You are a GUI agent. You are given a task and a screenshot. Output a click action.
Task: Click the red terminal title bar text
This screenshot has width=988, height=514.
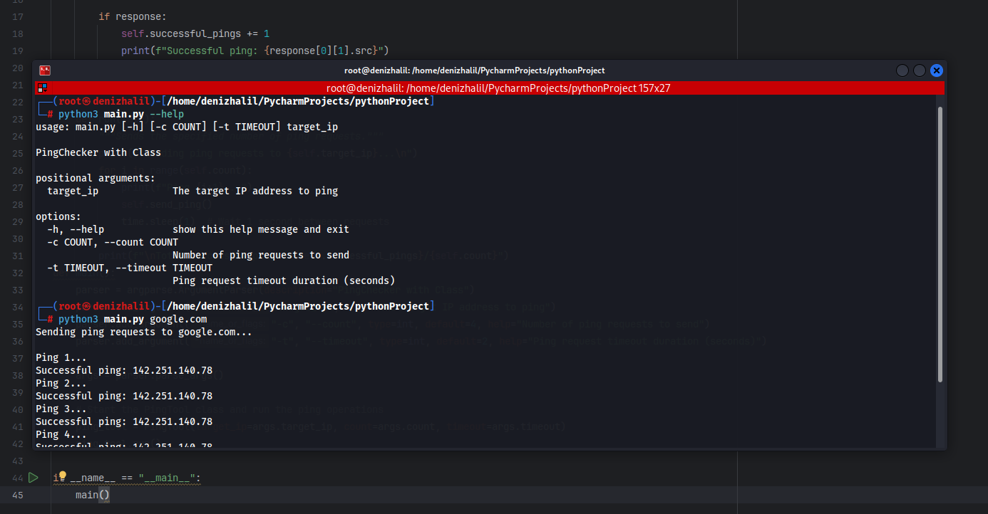tap(498, 88)
